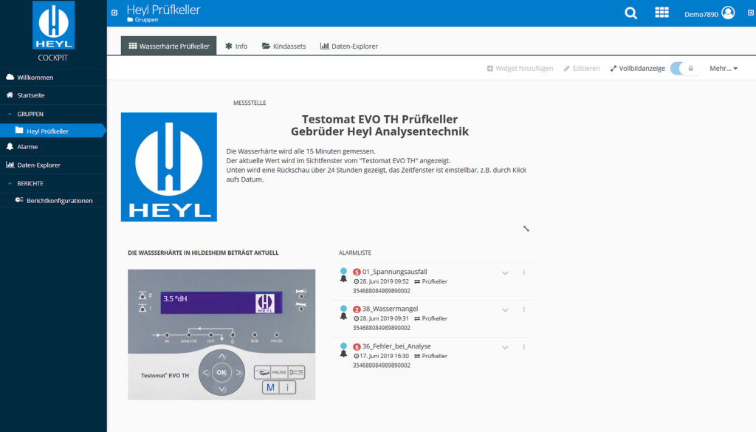
Task: Click Widget hinzufügen button
Action: click(x=520, y=69)
